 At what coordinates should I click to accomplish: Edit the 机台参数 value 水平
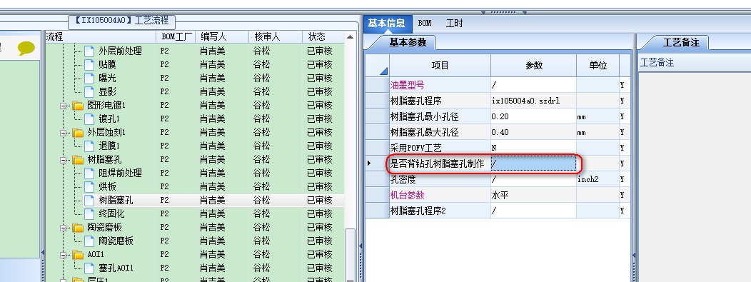coord(533,195)
